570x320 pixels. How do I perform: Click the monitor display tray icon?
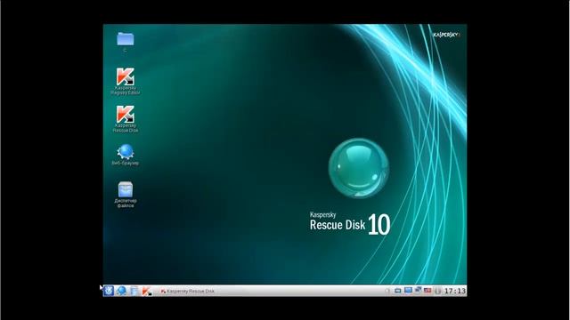click(408, 291)
